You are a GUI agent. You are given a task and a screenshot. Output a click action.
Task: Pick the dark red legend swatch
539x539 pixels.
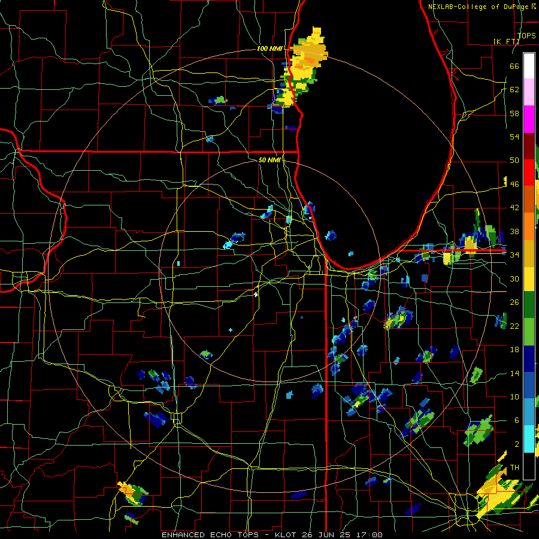click(529, 146)
